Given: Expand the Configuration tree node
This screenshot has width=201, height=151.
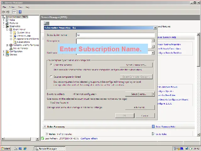Looking at the screenshot, I should coord(3,52).
